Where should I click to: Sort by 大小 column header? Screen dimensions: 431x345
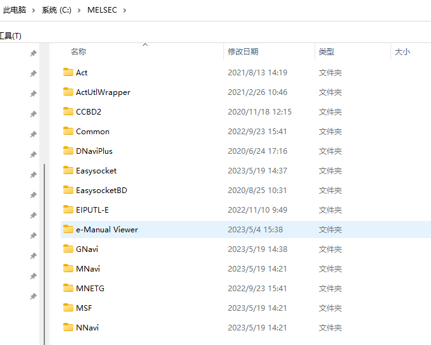(403, 51)
